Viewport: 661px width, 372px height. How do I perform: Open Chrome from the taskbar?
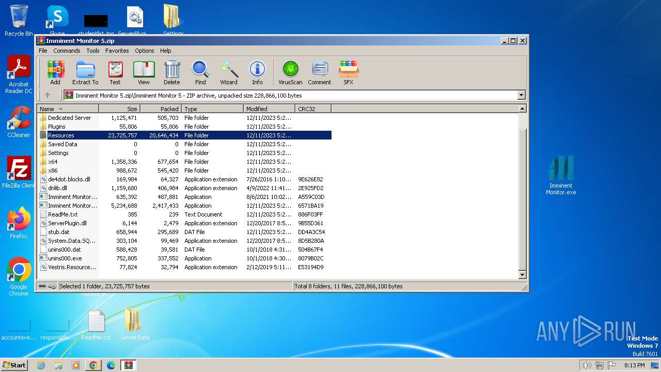[93, 365]
